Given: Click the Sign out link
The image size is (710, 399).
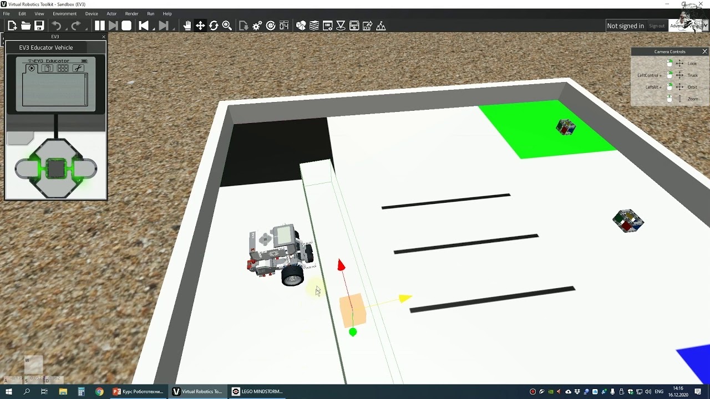Looking at the screenshot, I should point(657,26).
